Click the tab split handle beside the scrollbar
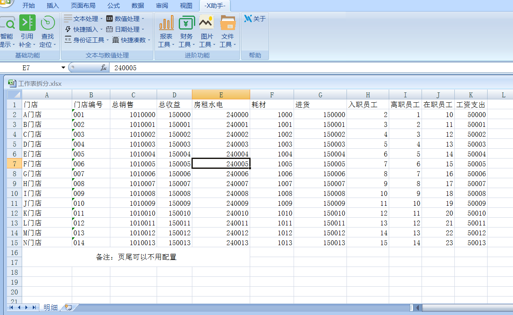513x315 pixels. tap(411, 308)
